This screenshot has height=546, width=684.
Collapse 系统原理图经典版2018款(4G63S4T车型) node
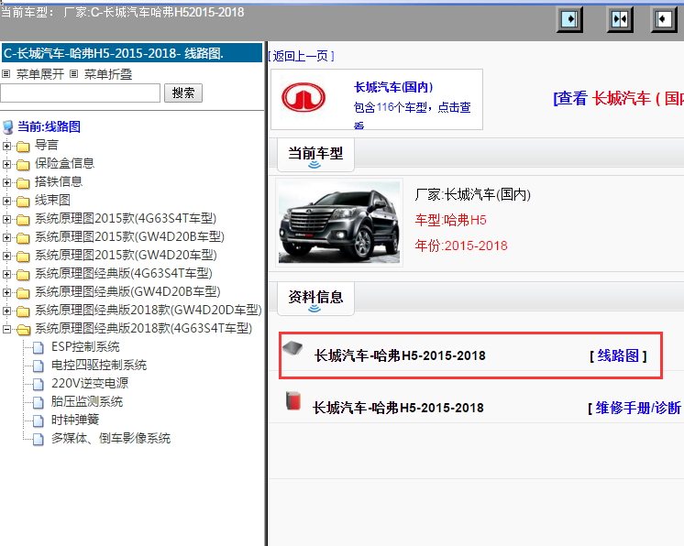[6, 329]
